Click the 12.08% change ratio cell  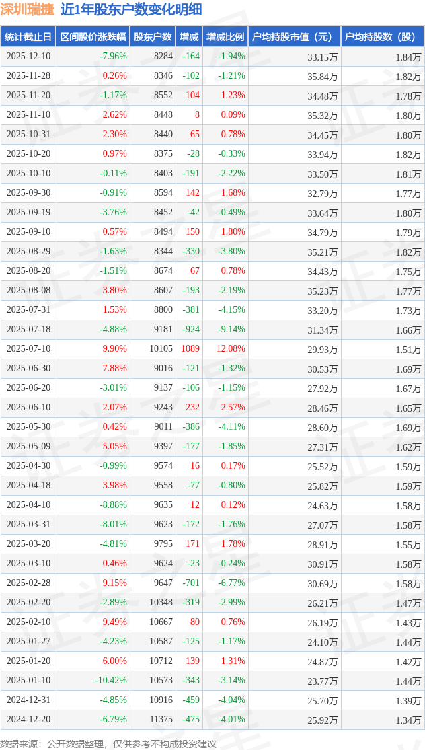coord(231,349)
